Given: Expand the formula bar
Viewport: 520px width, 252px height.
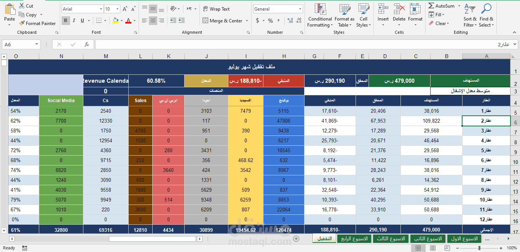Looking at the screenshot, I should click(x=514, y=44).
